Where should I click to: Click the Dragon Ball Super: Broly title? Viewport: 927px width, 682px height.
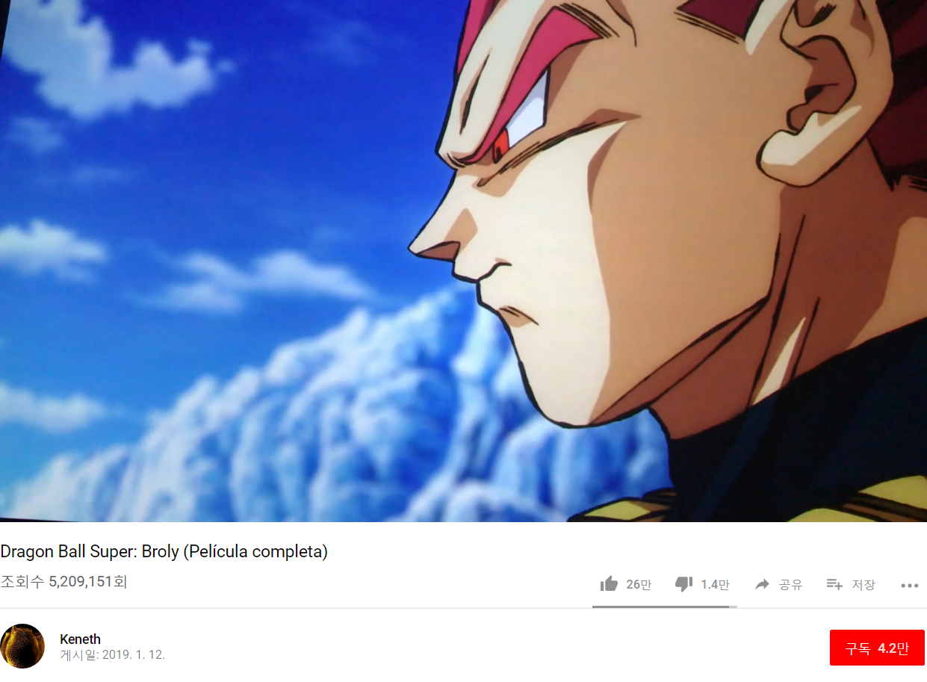tap(164, 552)
